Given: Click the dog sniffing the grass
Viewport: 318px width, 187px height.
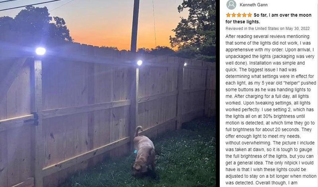Looking at the screenshot, I should tap(143, 152).
